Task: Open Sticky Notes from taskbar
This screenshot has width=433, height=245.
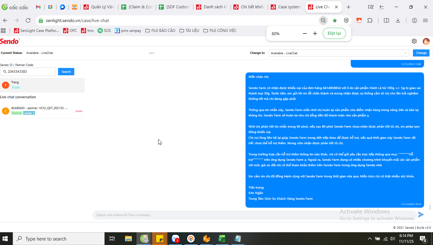Action: (x=160, y=239)
